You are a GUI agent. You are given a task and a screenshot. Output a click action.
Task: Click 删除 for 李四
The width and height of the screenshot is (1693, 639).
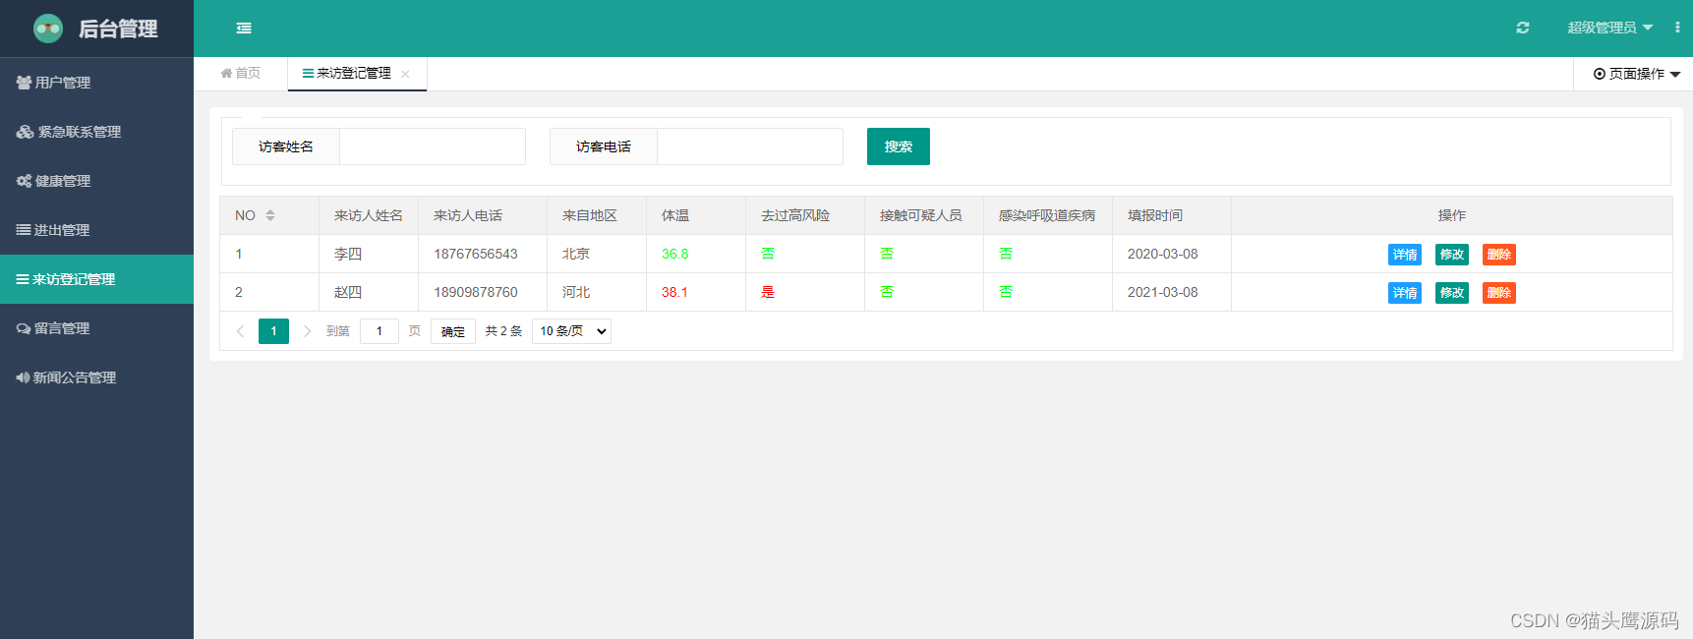tap(1499, 255)
